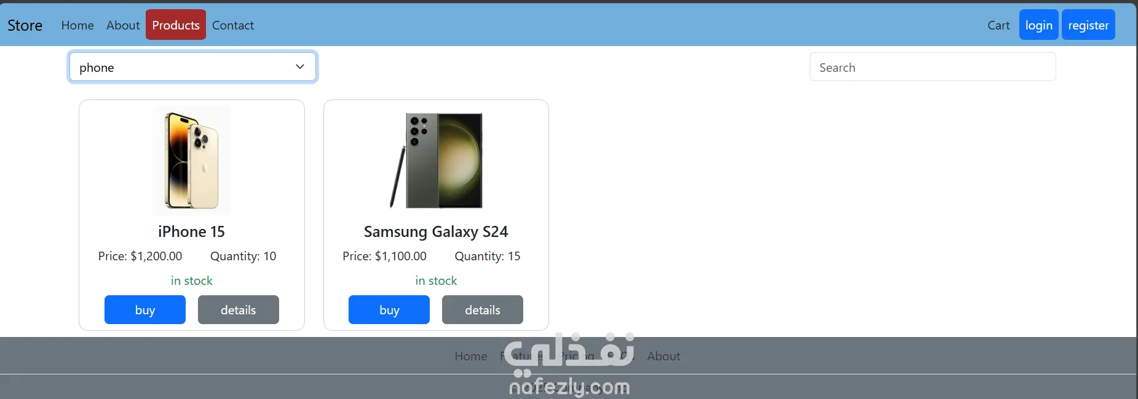Click Home link in footer
The height and width of the screenshot is (399, 1138).
471,356
